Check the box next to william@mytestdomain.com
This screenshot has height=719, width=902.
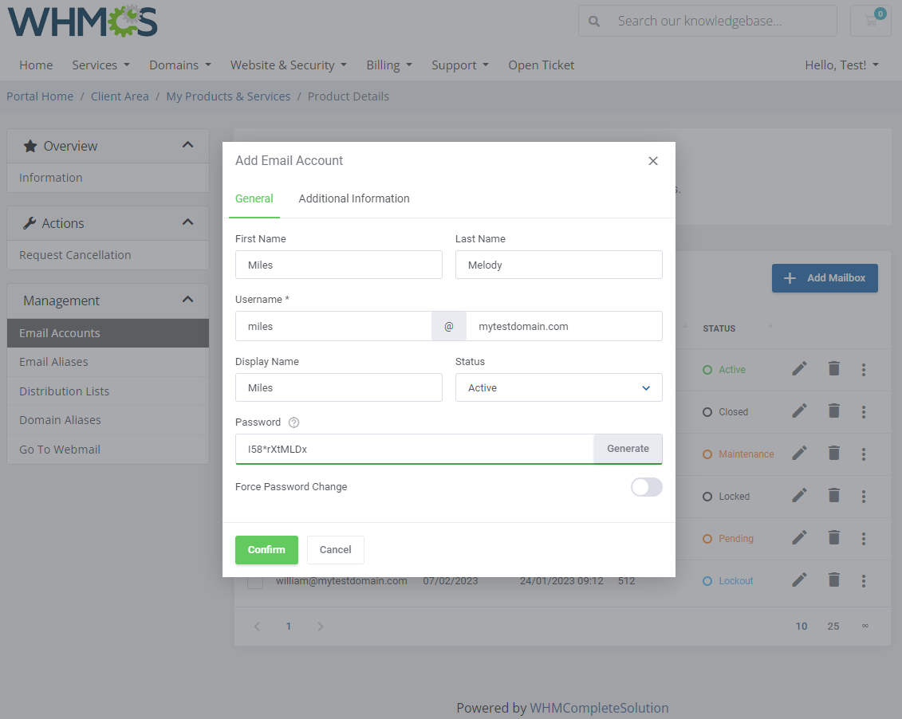[x=255, y=581]
